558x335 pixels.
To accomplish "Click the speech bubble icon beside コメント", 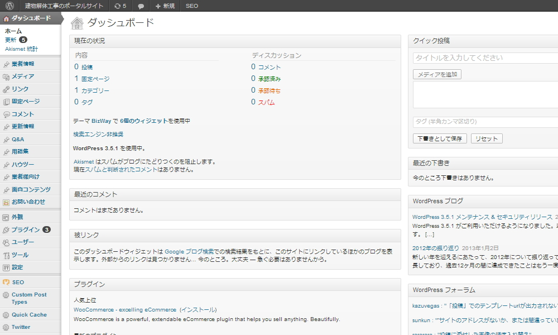I will point(6,114).
